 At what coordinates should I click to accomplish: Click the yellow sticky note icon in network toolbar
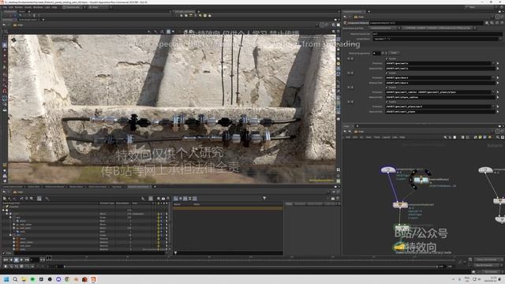[480, 137]
